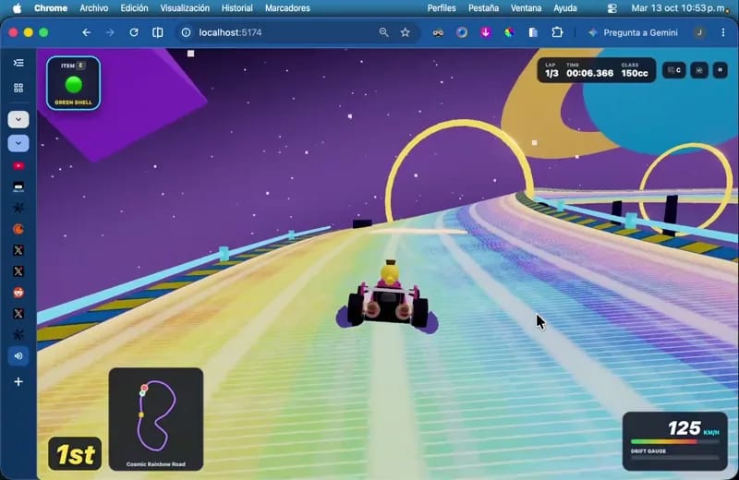Go forward to the next page
The height and width of the screenshot is (480, 739).
tap(110, 32)
